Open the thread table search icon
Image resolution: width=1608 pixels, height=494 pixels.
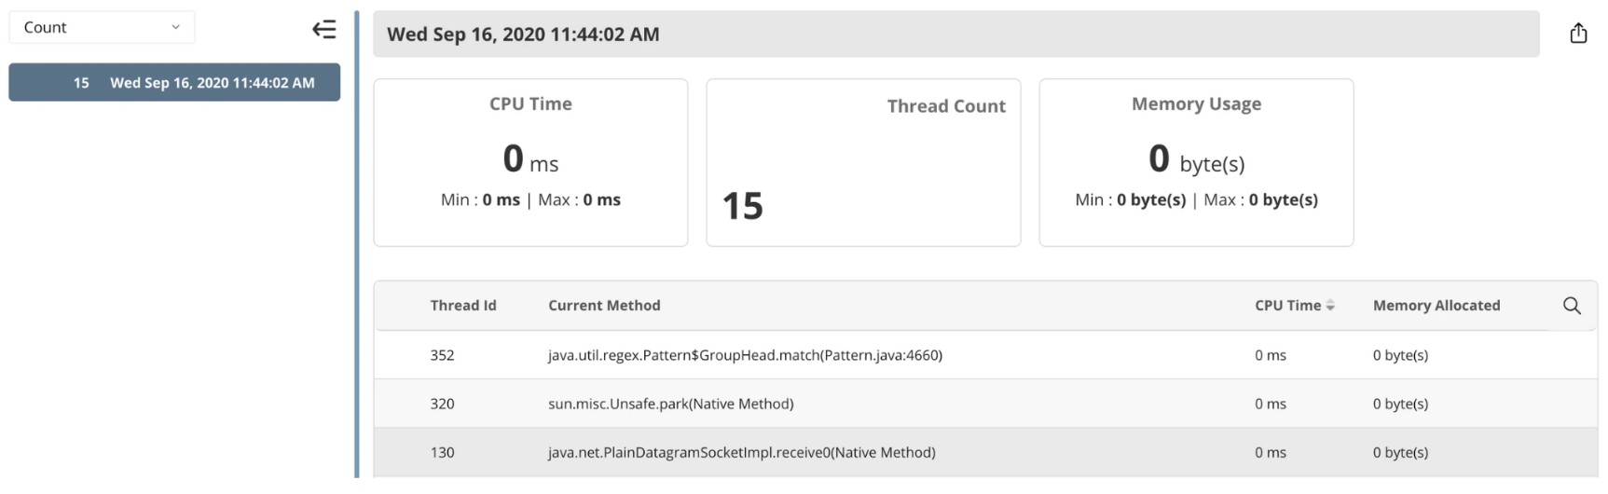pos(1571,306)
